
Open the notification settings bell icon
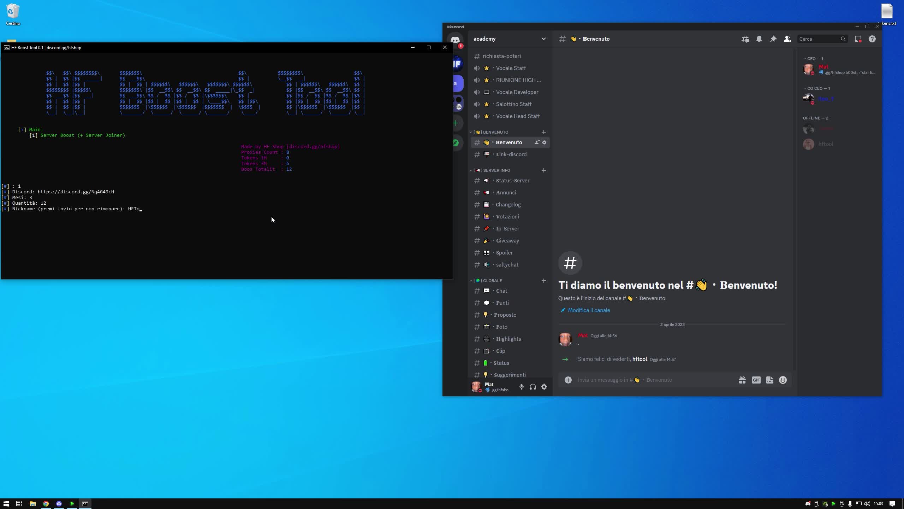coord(759,39)
